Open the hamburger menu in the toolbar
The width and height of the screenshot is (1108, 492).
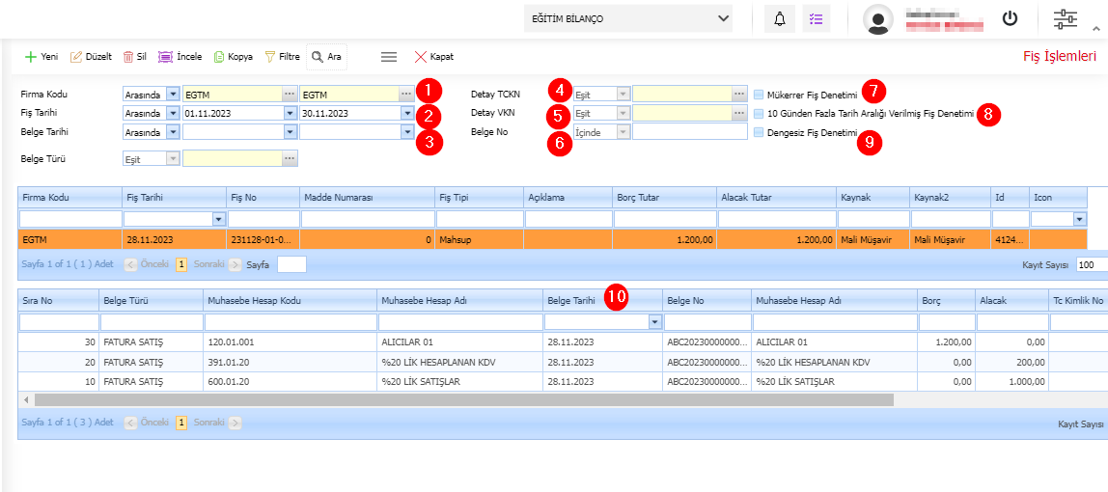389,57
